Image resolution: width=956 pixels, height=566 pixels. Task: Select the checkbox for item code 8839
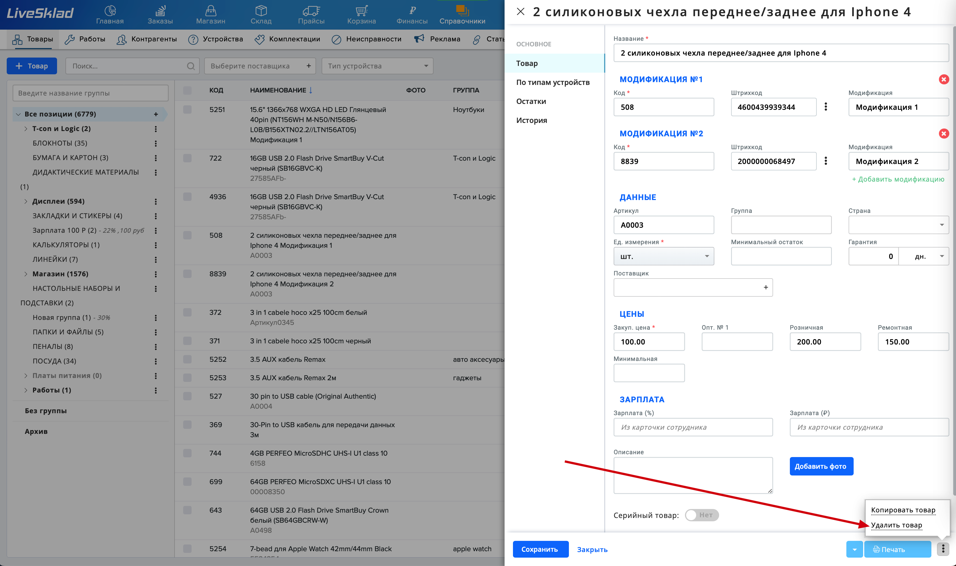(187, 274)
